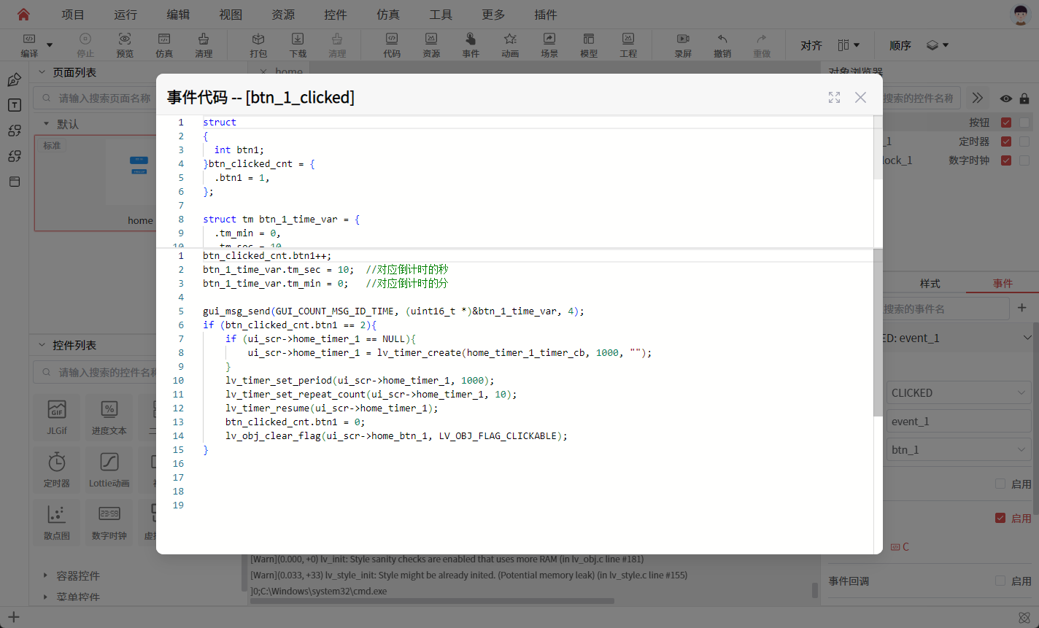Select the JLGif widget icon
Screen dimensions: 1039x628
coord(57,417)
